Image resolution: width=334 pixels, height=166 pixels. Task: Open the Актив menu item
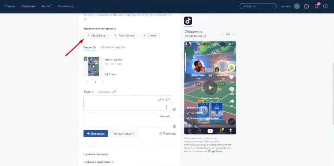(46, 7)
